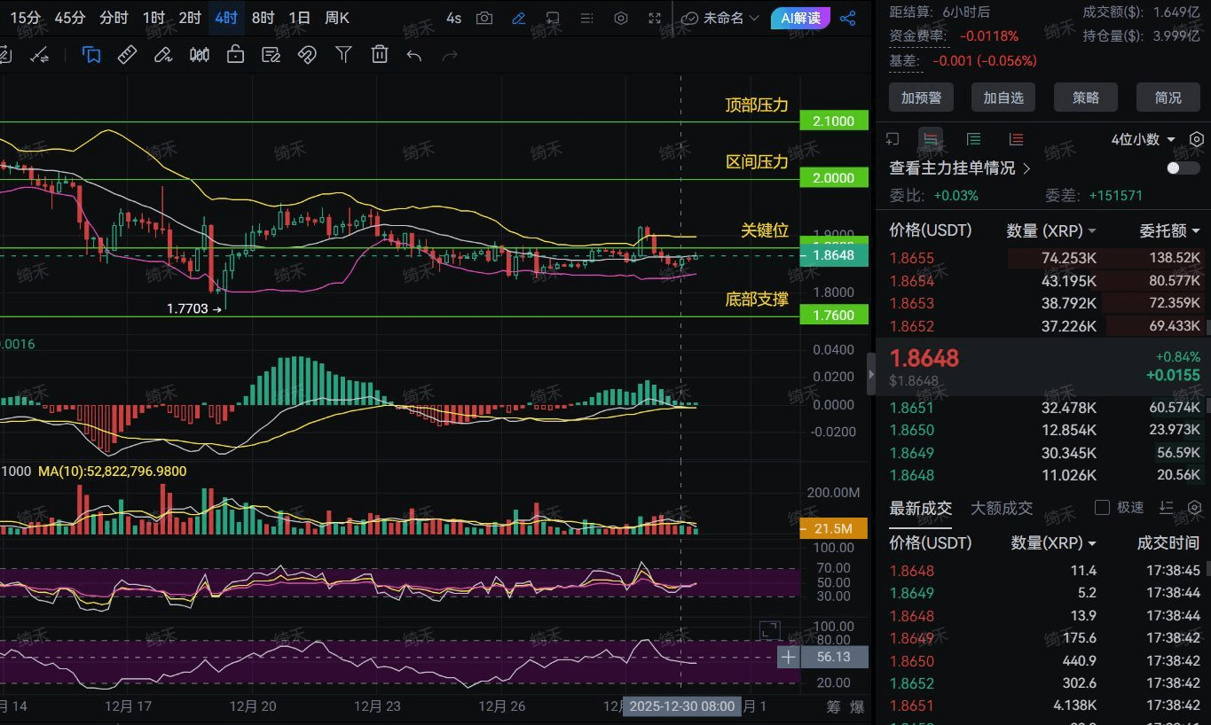Click the AI解读 button

(x=800, y=18)
